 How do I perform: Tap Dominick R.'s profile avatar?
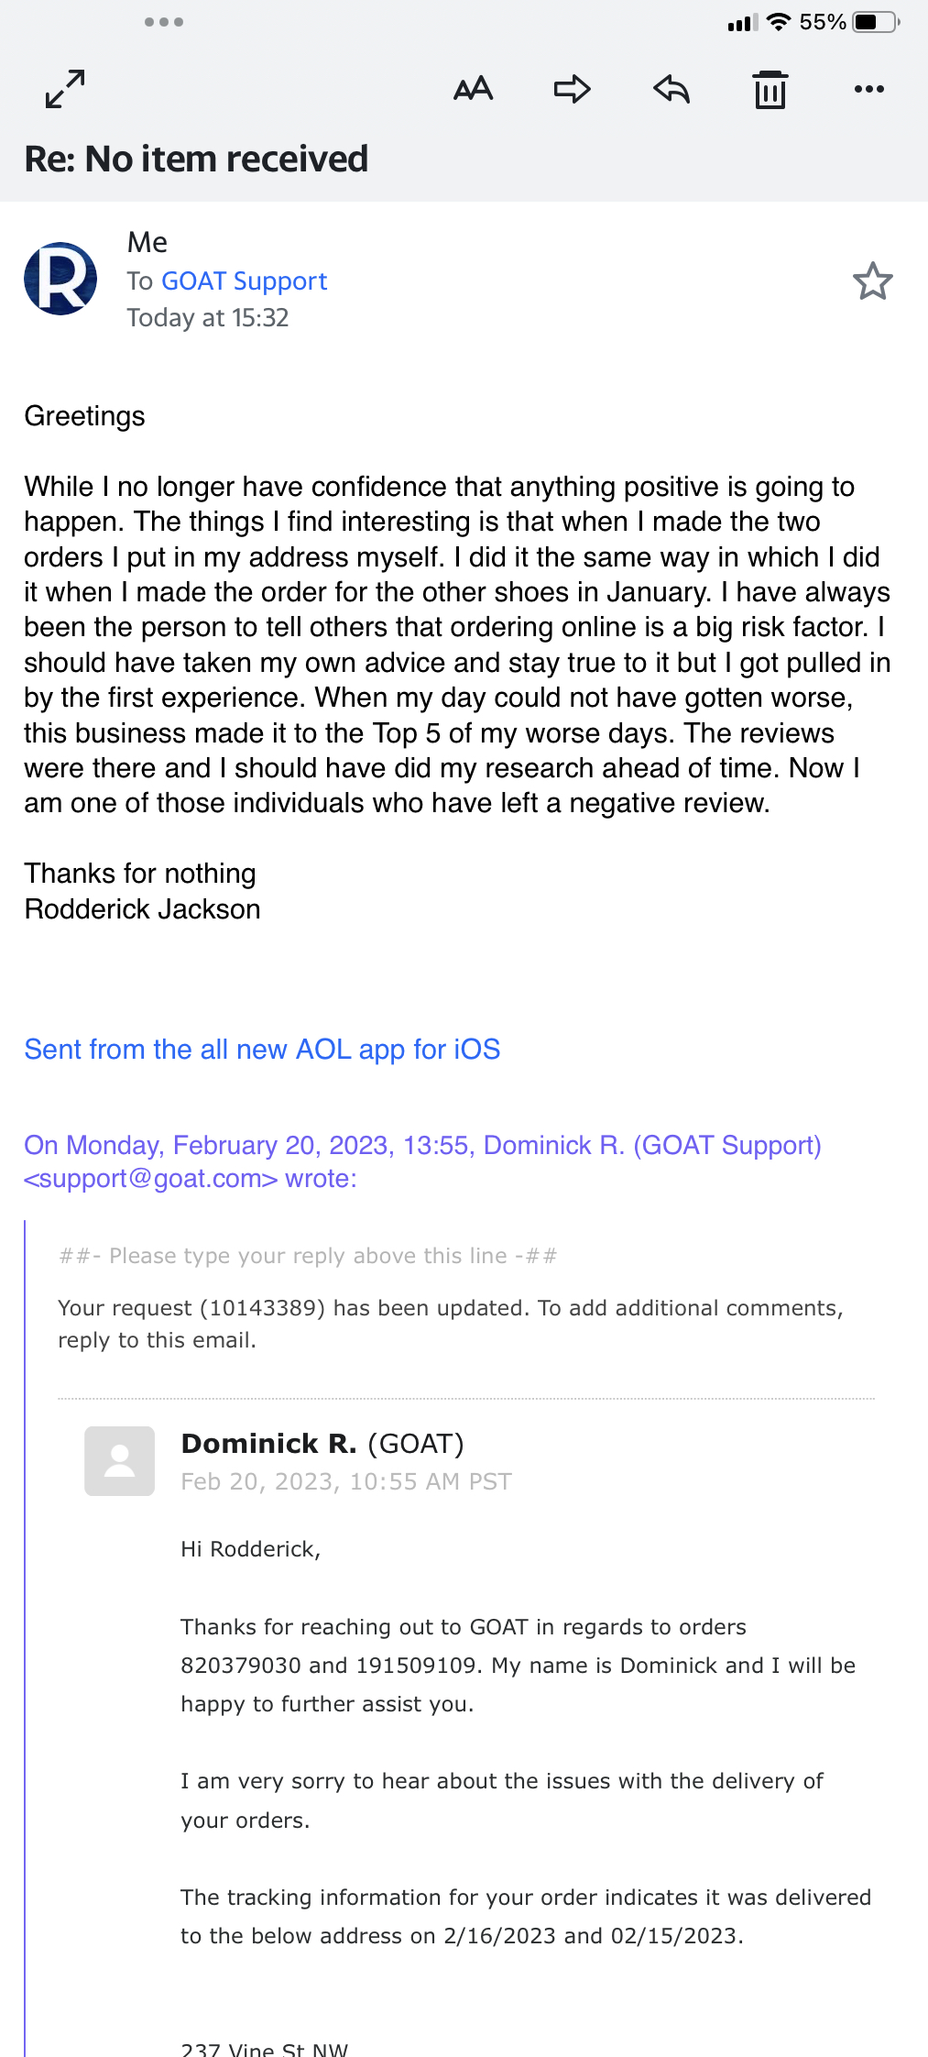(x=119, y=1457)
